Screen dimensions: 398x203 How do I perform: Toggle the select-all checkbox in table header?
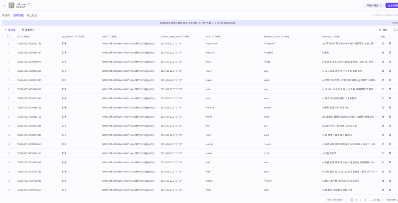click(x=8, y=36)
